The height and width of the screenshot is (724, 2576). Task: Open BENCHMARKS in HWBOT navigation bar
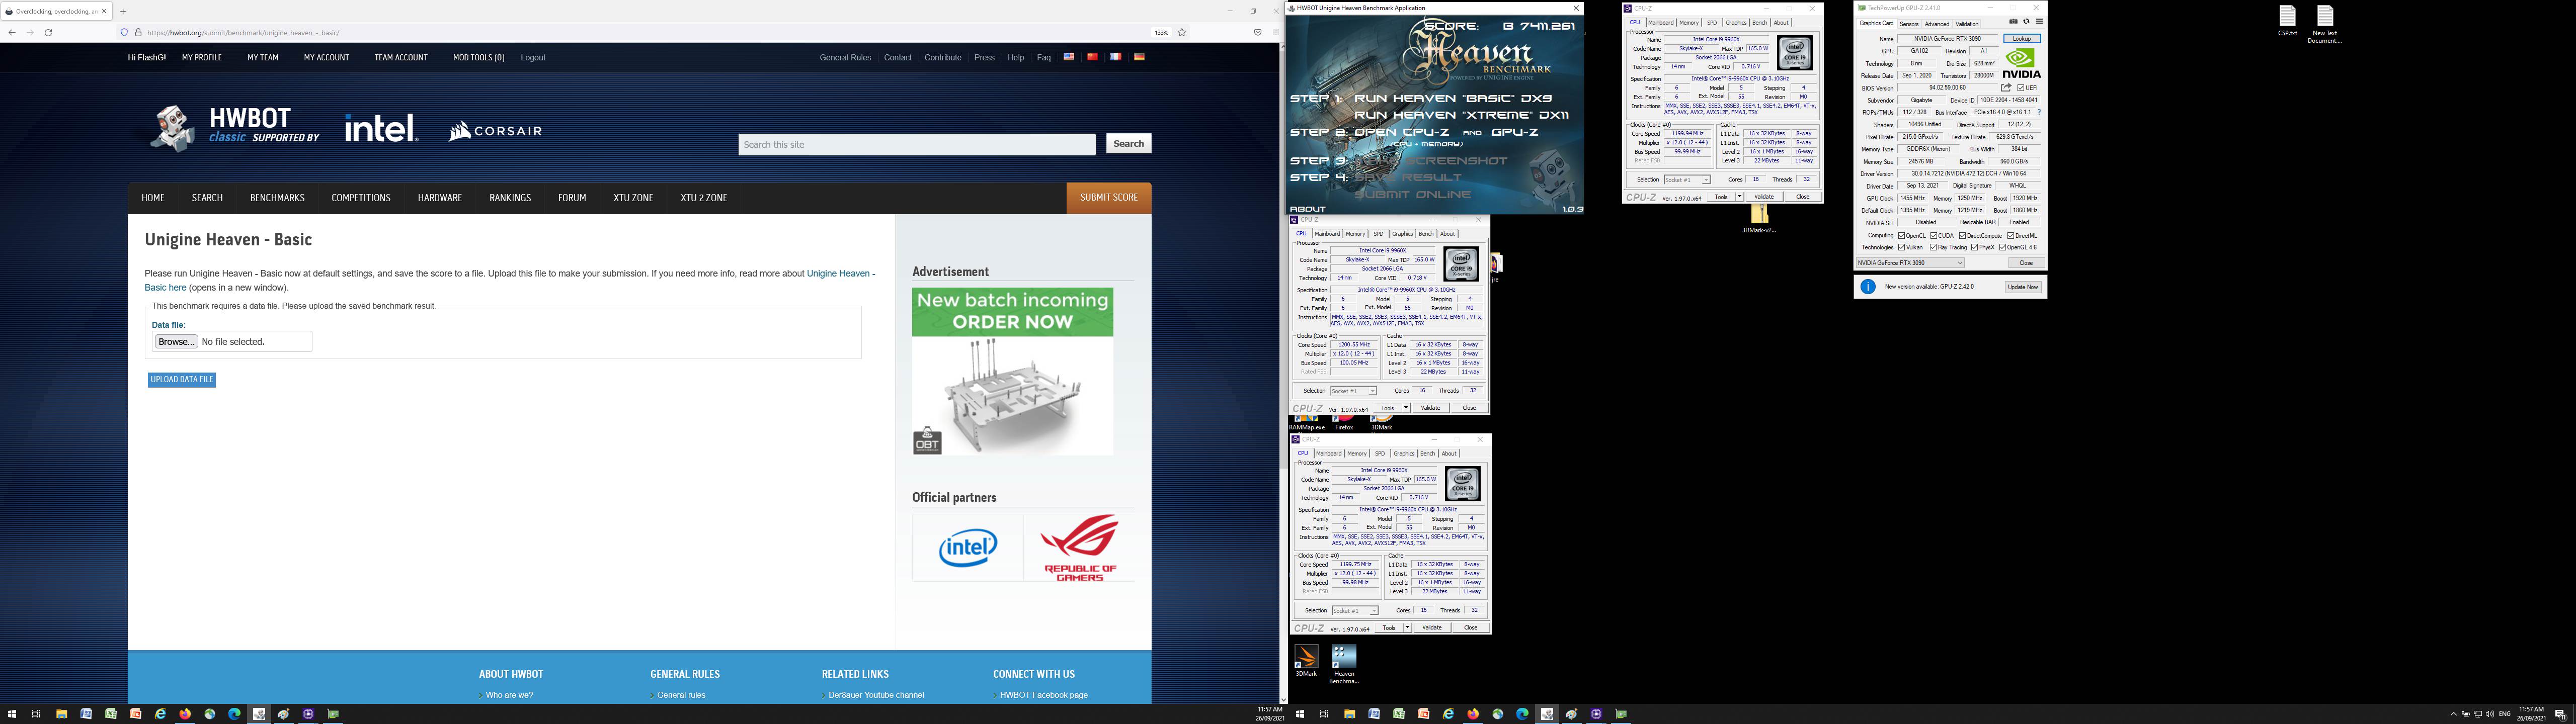coord(277,198)
